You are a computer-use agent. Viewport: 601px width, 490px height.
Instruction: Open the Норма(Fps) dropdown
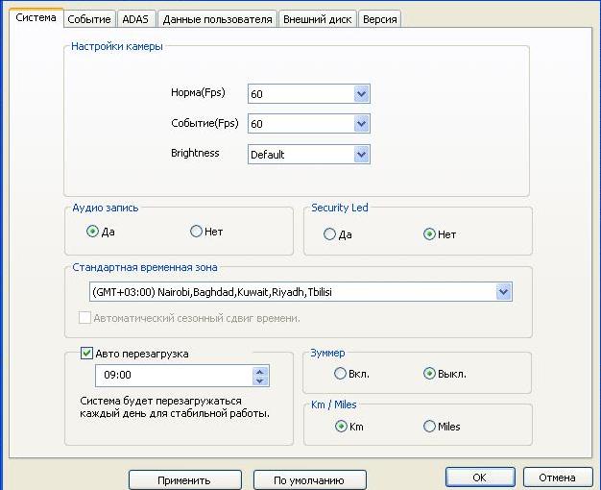click(361, 94)
